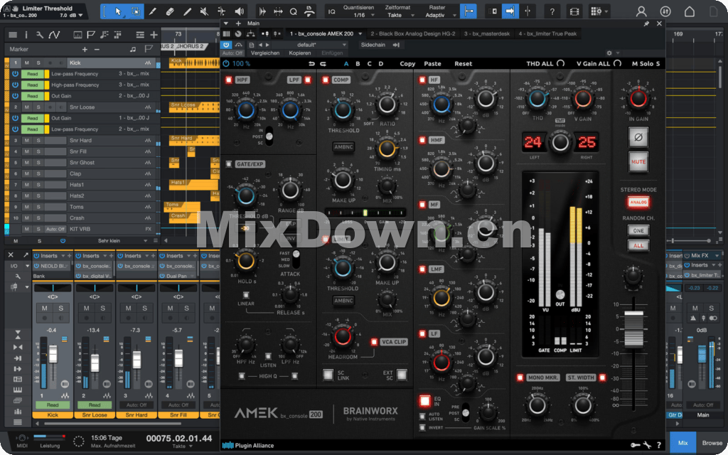Toggle the VCA CLIP switch
This screenshot has height=455, width=728.
[x=374, y=342]
